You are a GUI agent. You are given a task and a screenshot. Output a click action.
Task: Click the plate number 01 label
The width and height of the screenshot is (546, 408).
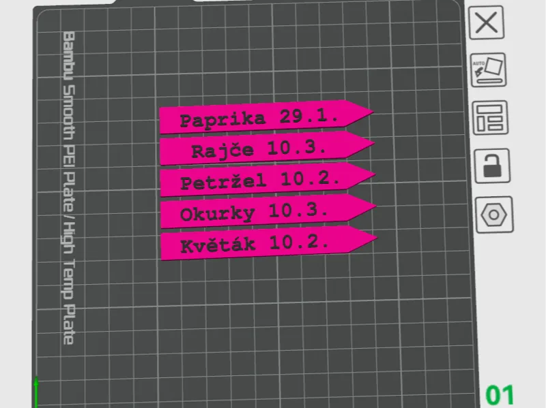pyautogui.click(x=500, y=395)
